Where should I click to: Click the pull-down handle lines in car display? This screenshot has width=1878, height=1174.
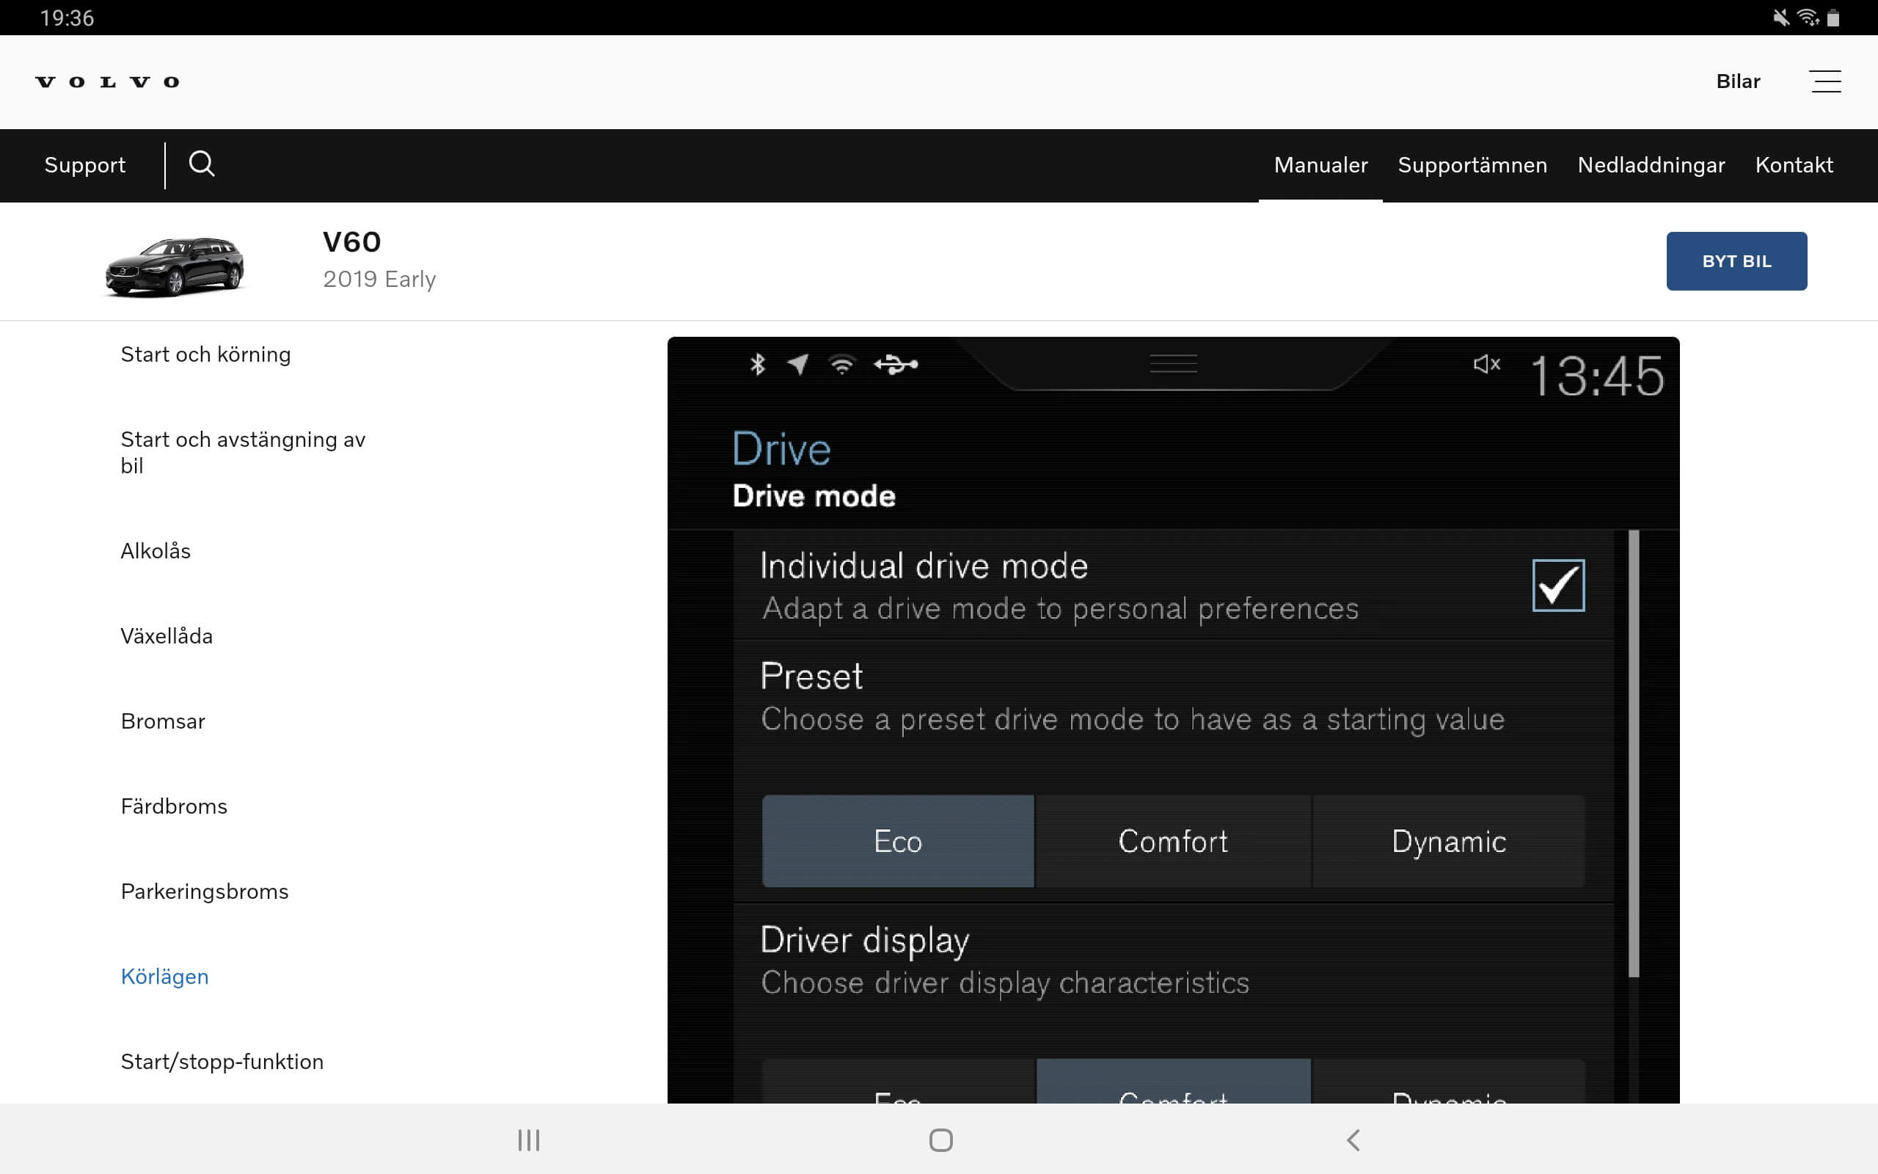(1173, 362)
